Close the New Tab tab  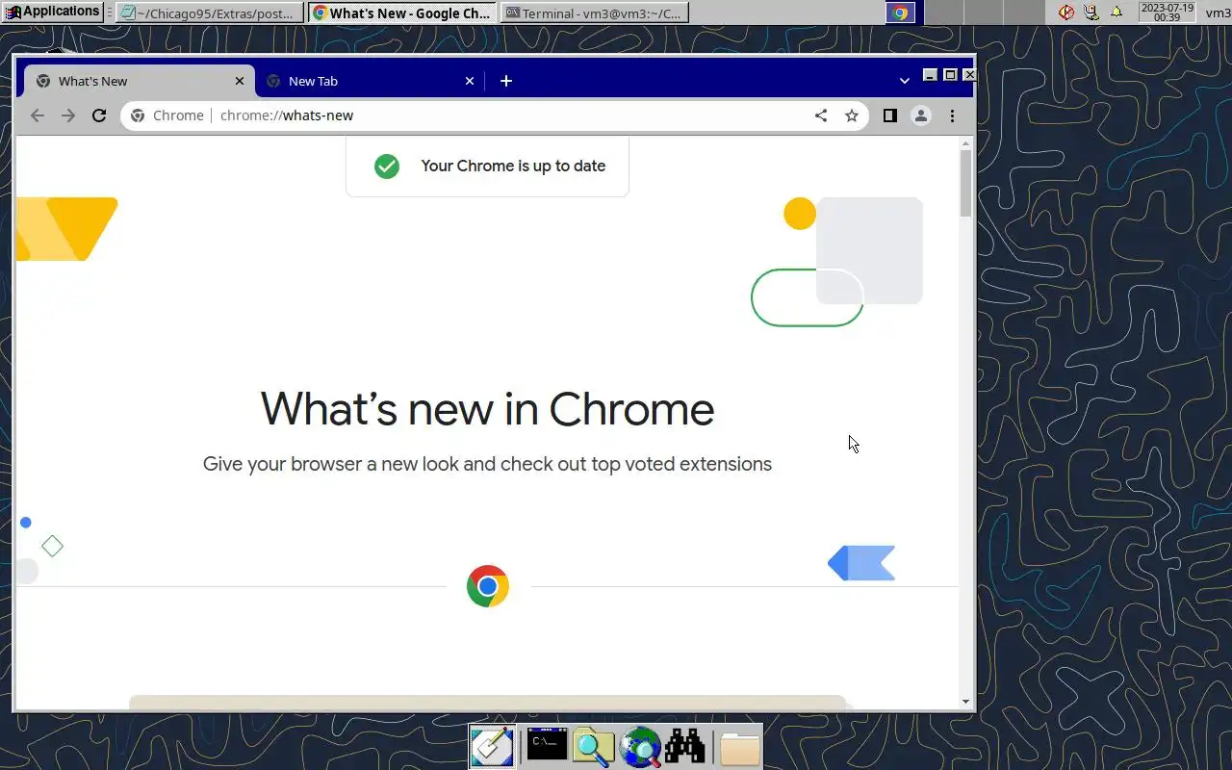[x=470, y=81]
